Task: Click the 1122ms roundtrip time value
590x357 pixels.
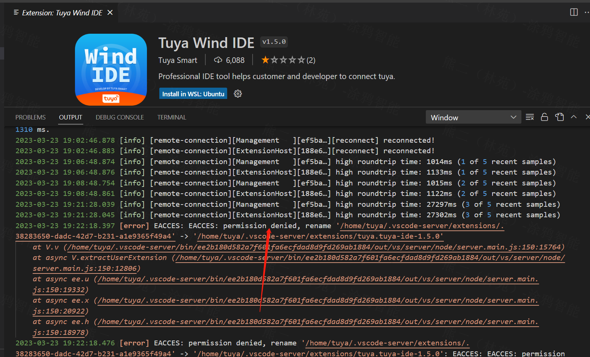Action: pos(439,194)
